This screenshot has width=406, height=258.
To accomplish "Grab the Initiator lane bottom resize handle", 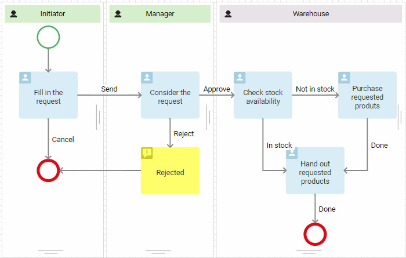I will click(x=51, y=252).
